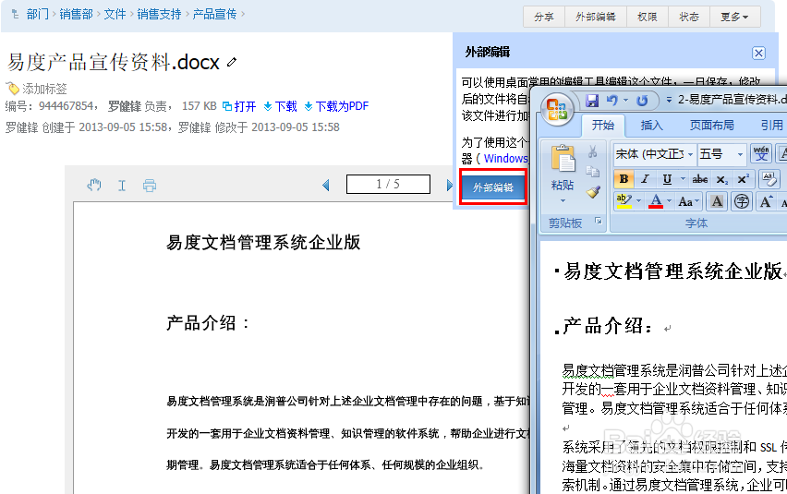Click the Undo arrow in Word
This screenshot has height=494, width=787.
pyautogui.click(x=611, y=101)
